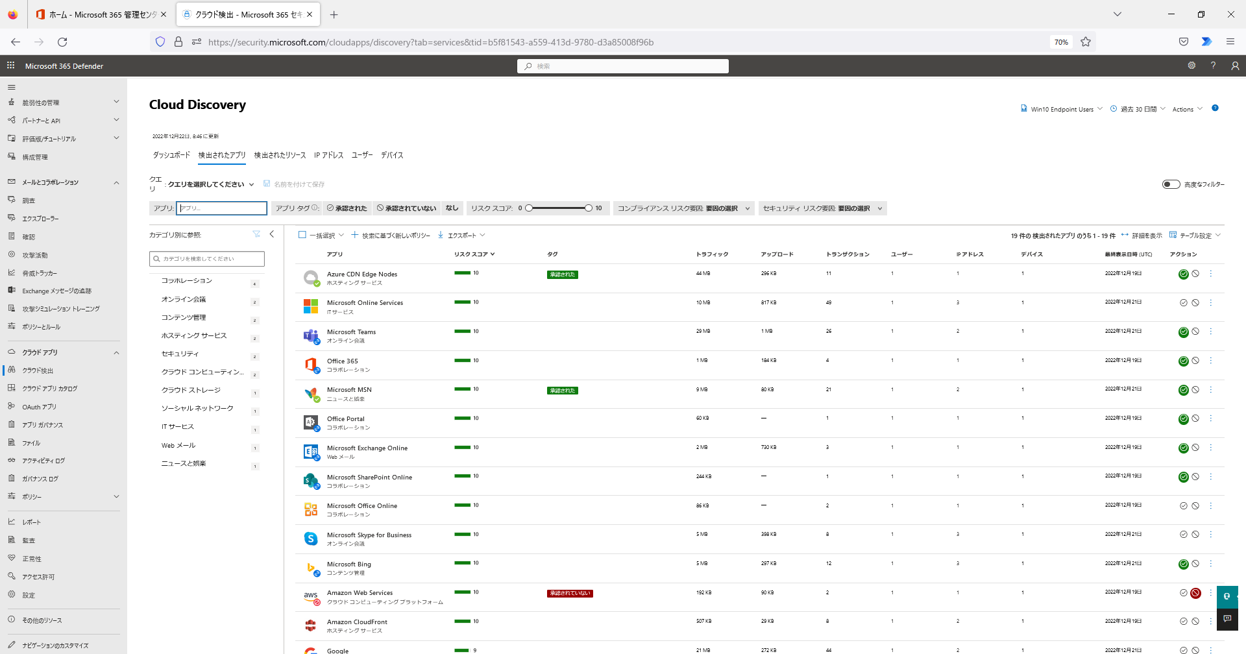Click risk score slider maximum handle

click(589, 208)
